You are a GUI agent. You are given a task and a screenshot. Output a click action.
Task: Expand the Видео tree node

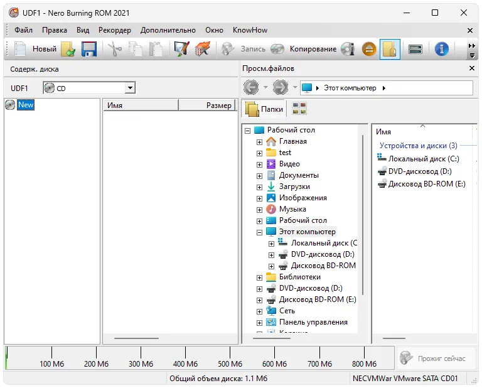point(259,164)
